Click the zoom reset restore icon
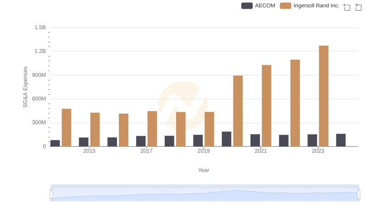Screen dimensions: 367x212 (x=358, y=7)
